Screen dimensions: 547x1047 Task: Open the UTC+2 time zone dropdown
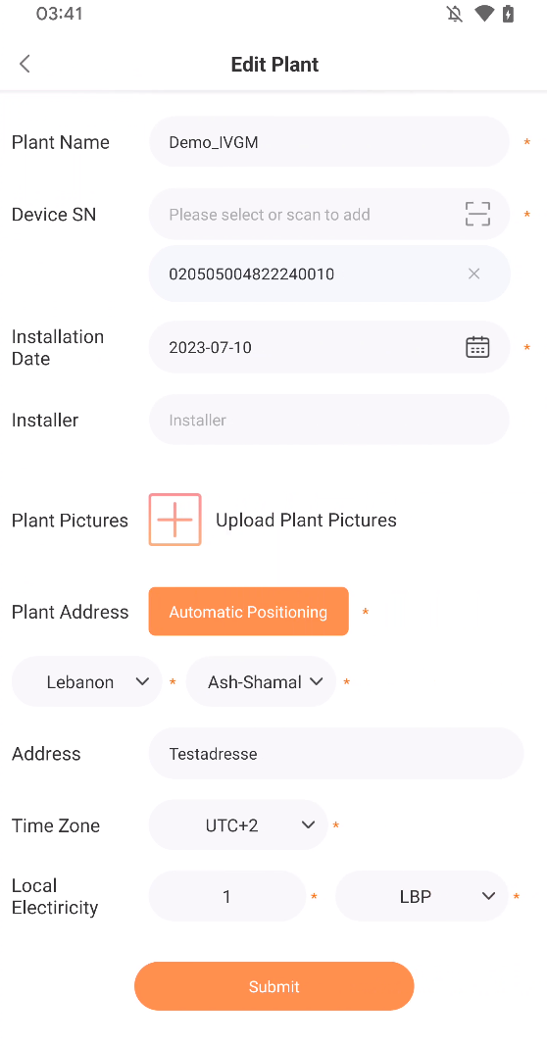click(238, 824)
